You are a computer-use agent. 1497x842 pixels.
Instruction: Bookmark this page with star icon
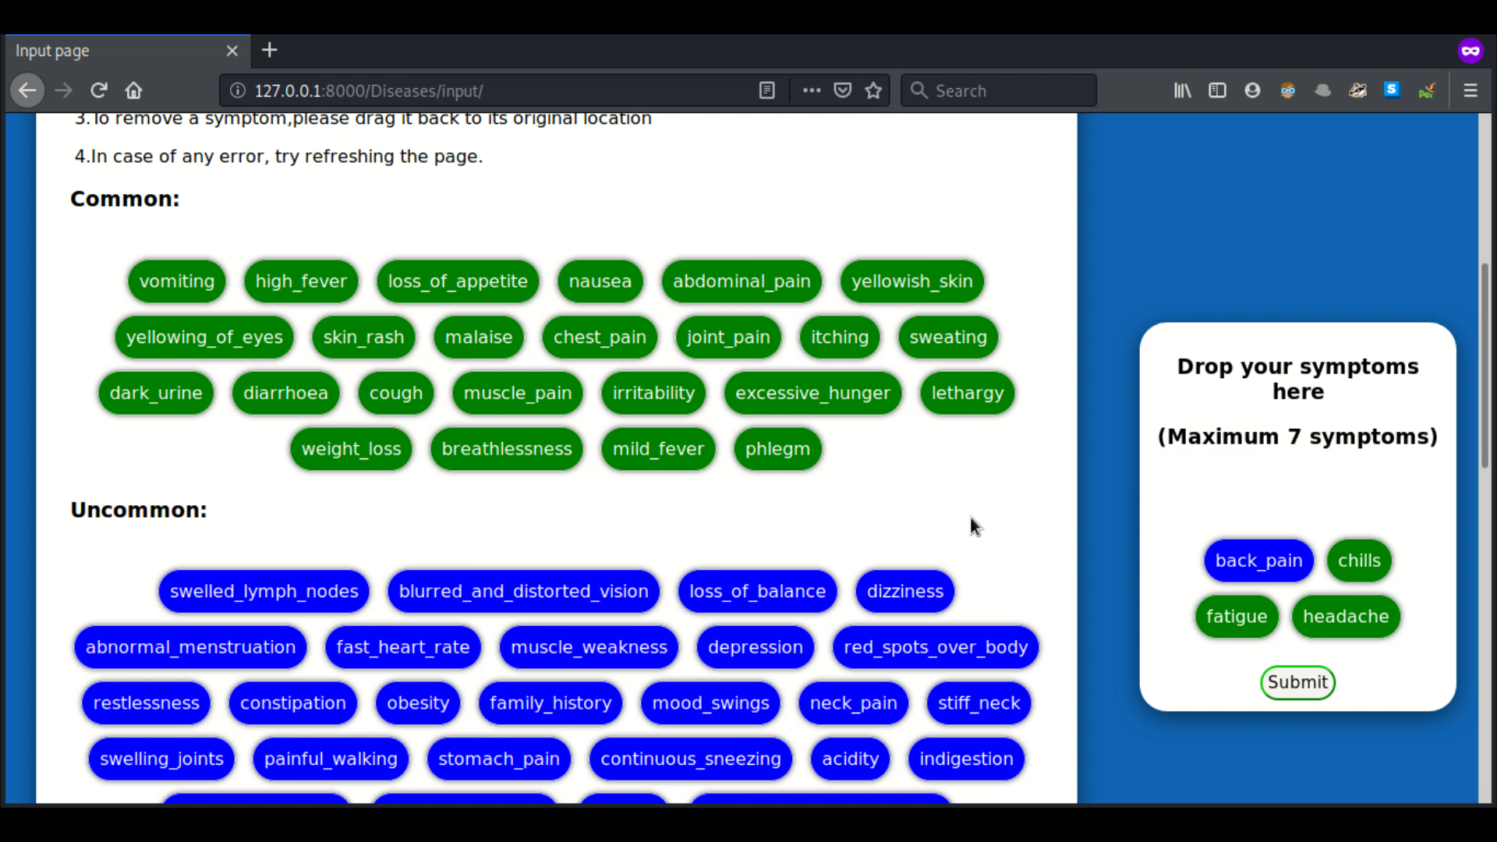[x=873, y=90]
